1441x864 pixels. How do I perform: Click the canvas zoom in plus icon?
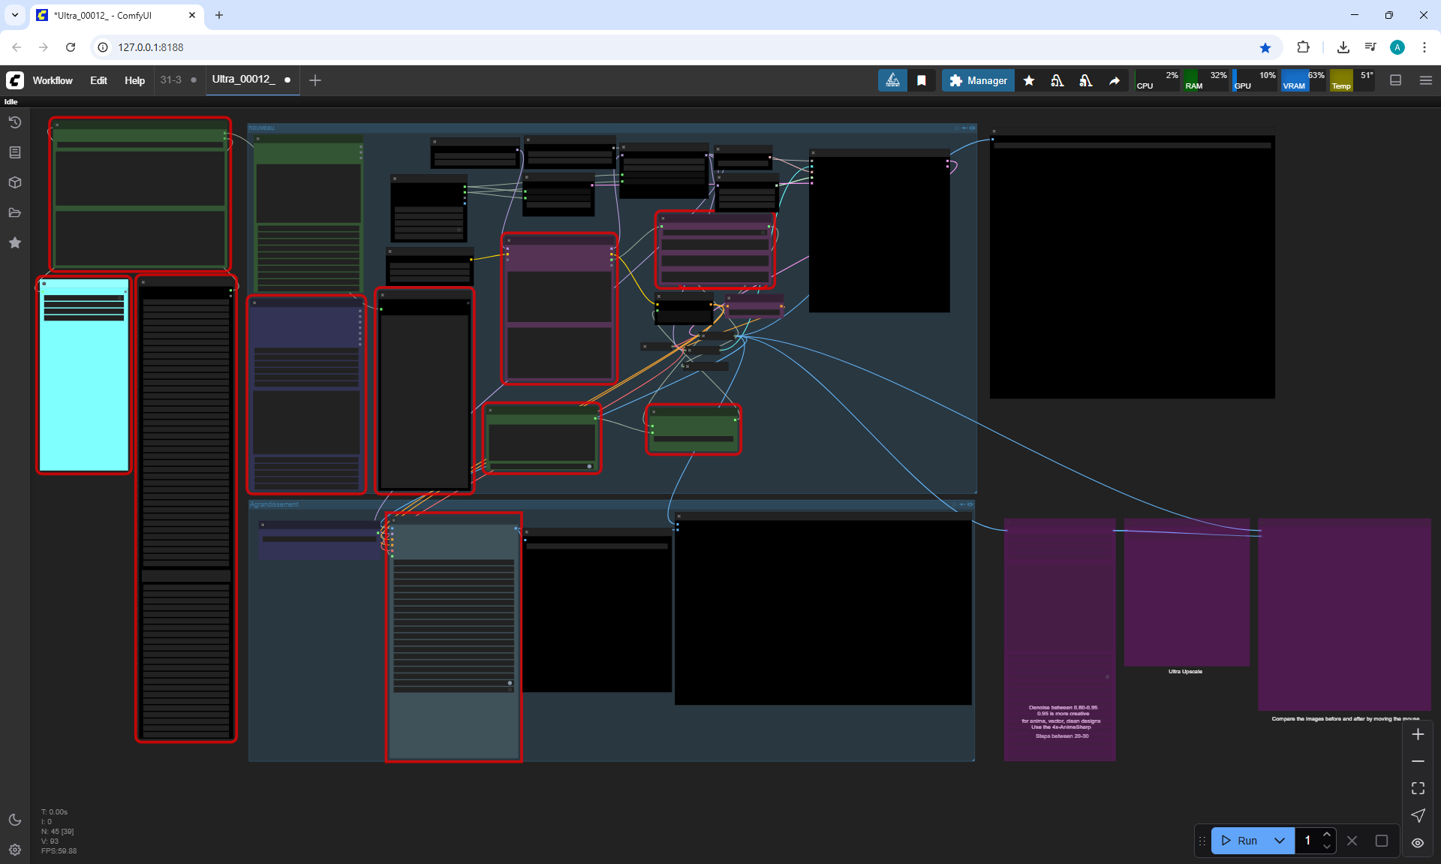click(1418, 734)
